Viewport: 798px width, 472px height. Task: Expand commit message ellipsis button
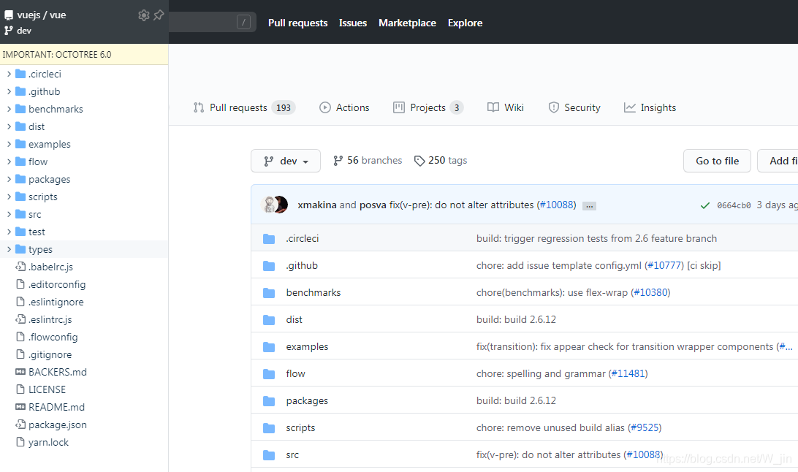coord(589,206)
